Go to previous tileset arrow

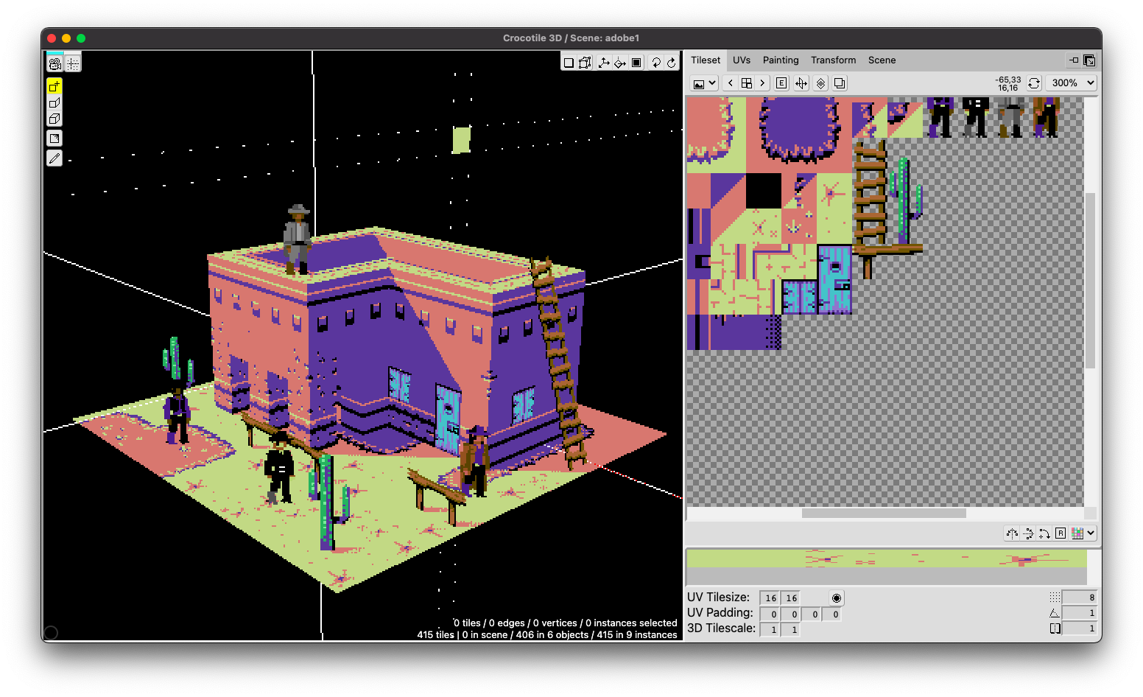[x=730, y=83]
